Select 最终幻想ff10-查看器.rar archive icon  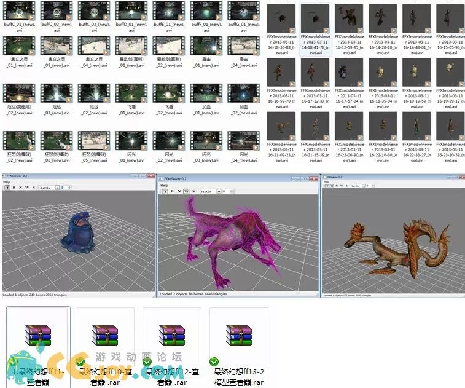point(105,336)
